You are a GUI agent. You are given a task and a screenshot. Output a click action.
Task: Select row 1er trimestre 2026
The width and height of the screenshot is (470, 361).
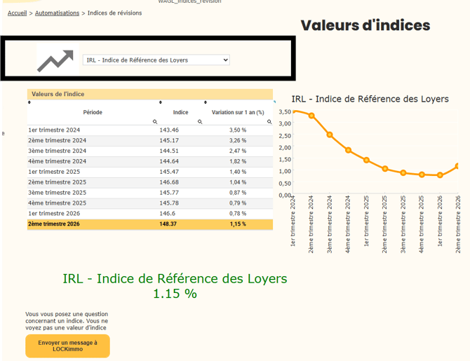(x=150, y=214)
